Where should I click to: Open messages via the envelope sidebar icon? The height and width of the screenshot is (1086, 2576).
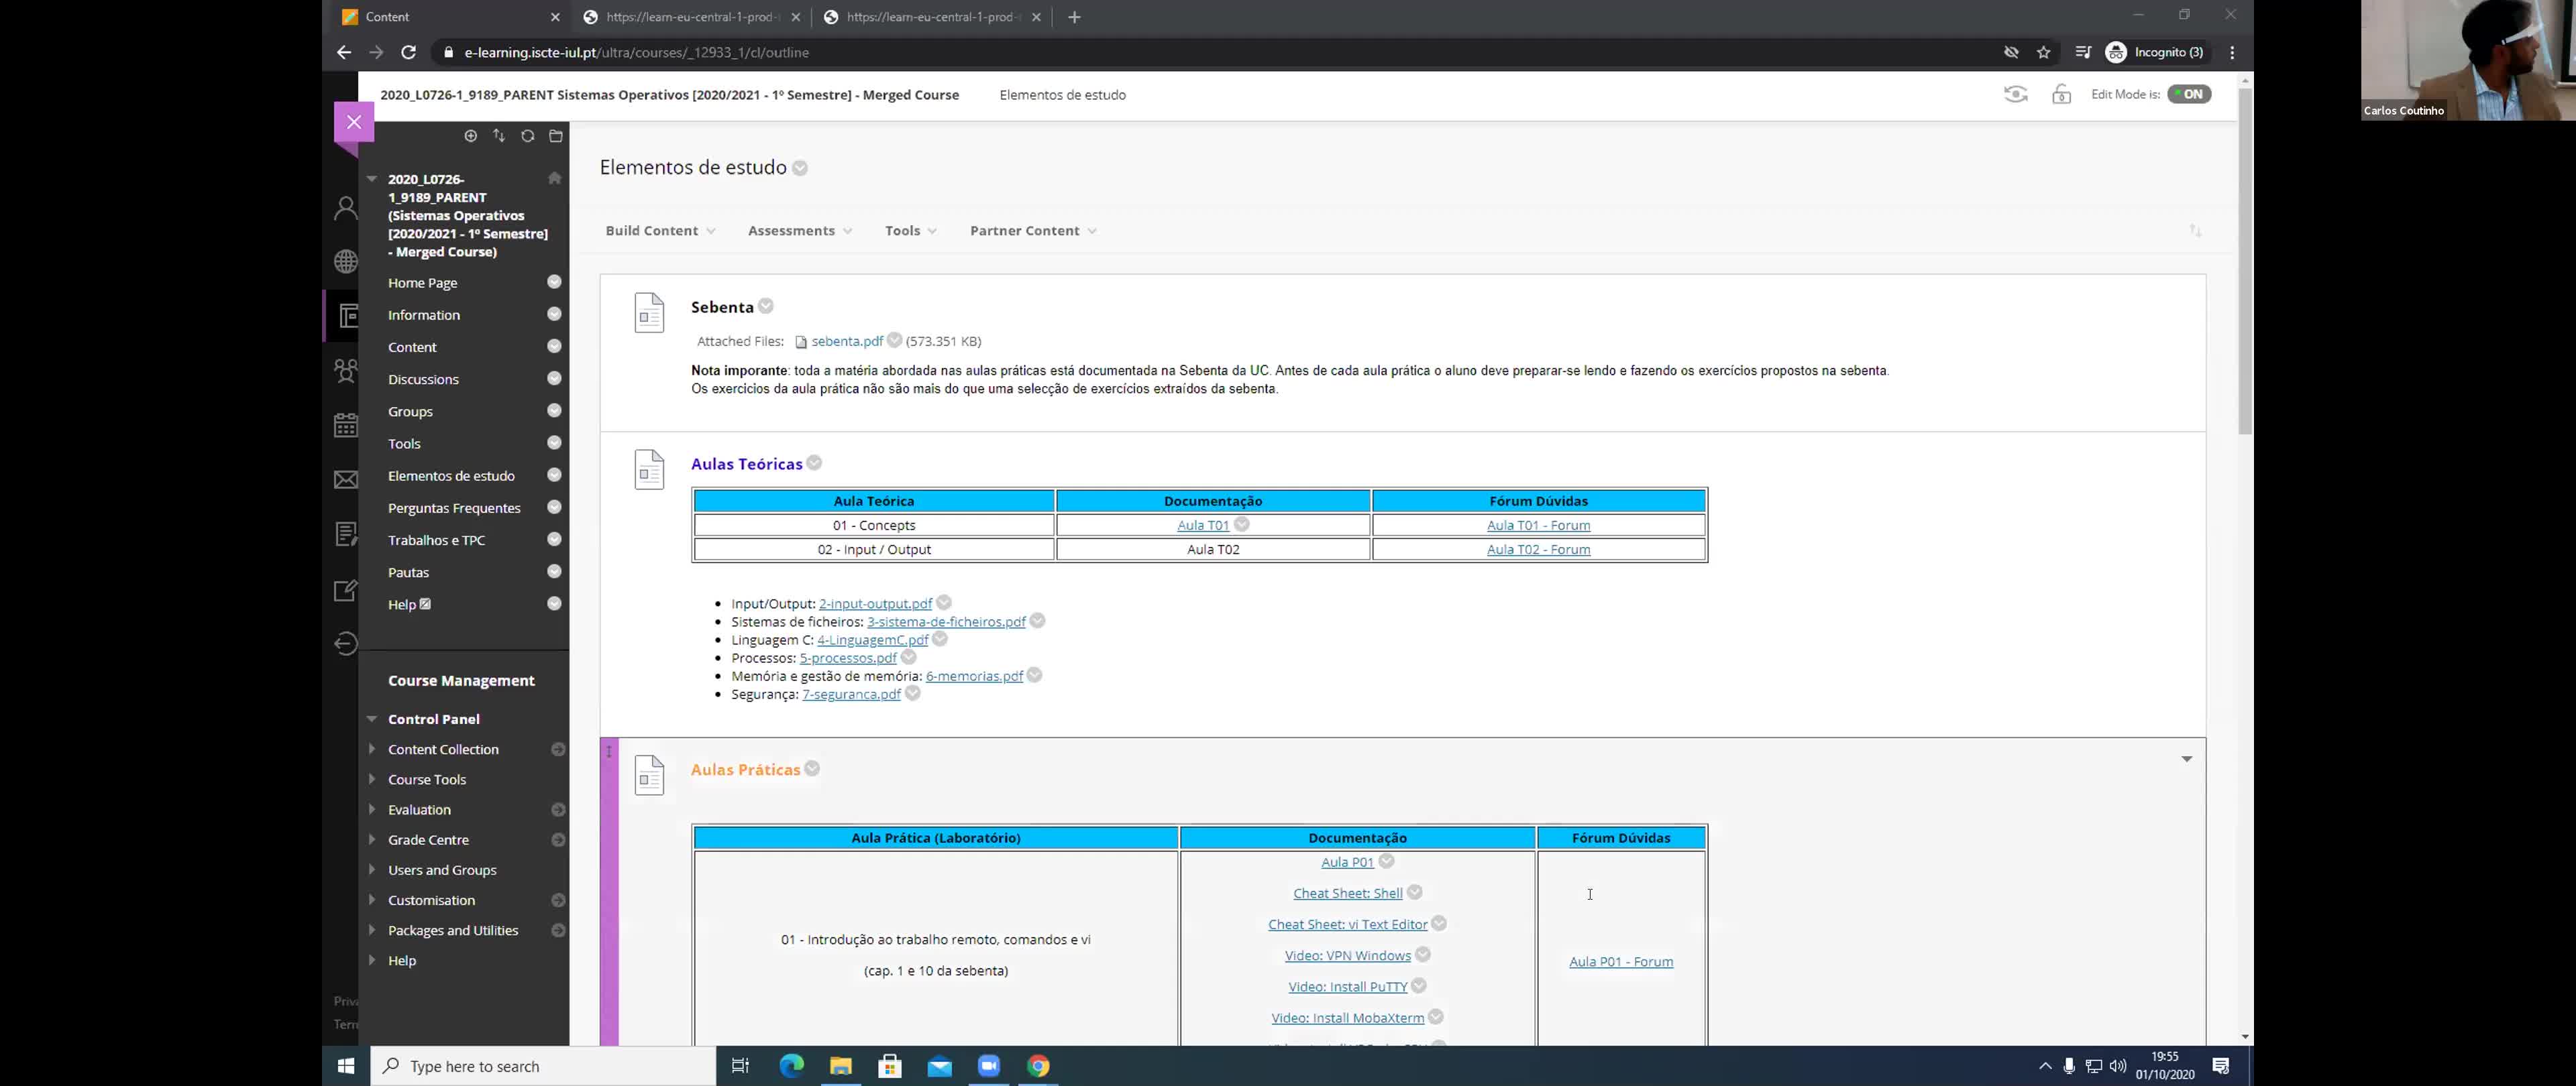345,479
